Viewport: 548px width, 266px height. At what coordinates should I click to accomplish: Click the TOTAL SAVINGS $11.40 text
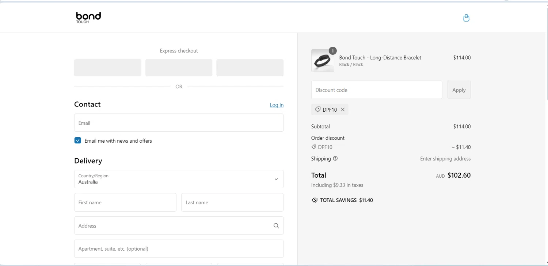coord(346,200)
